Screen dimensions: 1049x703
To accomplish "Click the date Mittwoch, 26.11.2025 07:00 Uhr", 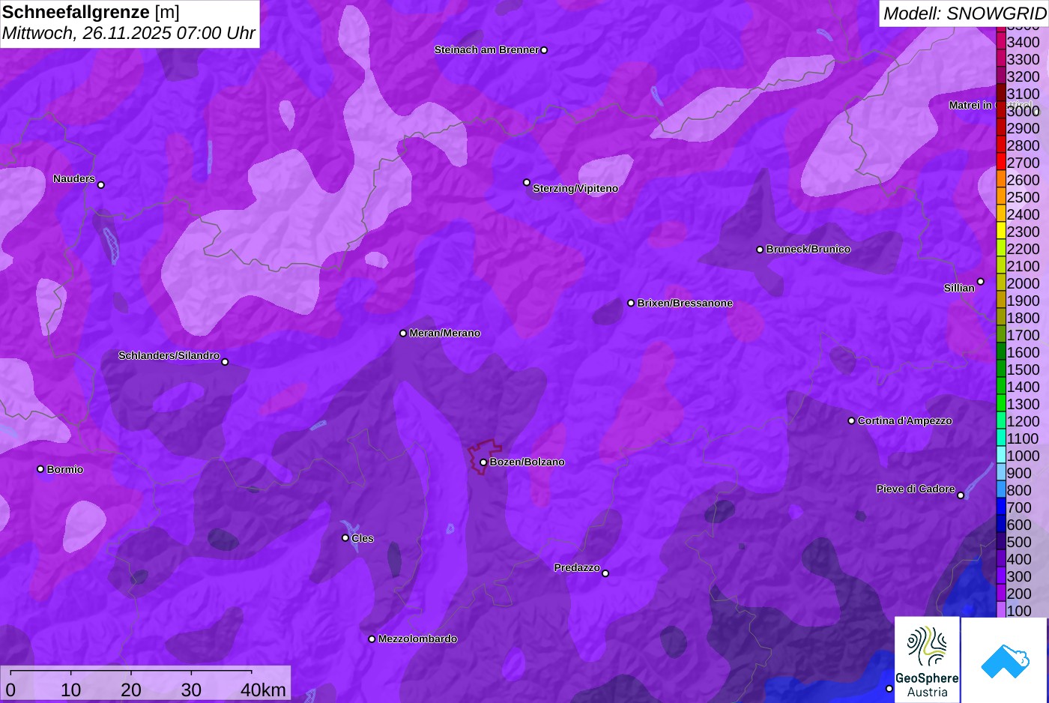I will click(x=129, y=34).
